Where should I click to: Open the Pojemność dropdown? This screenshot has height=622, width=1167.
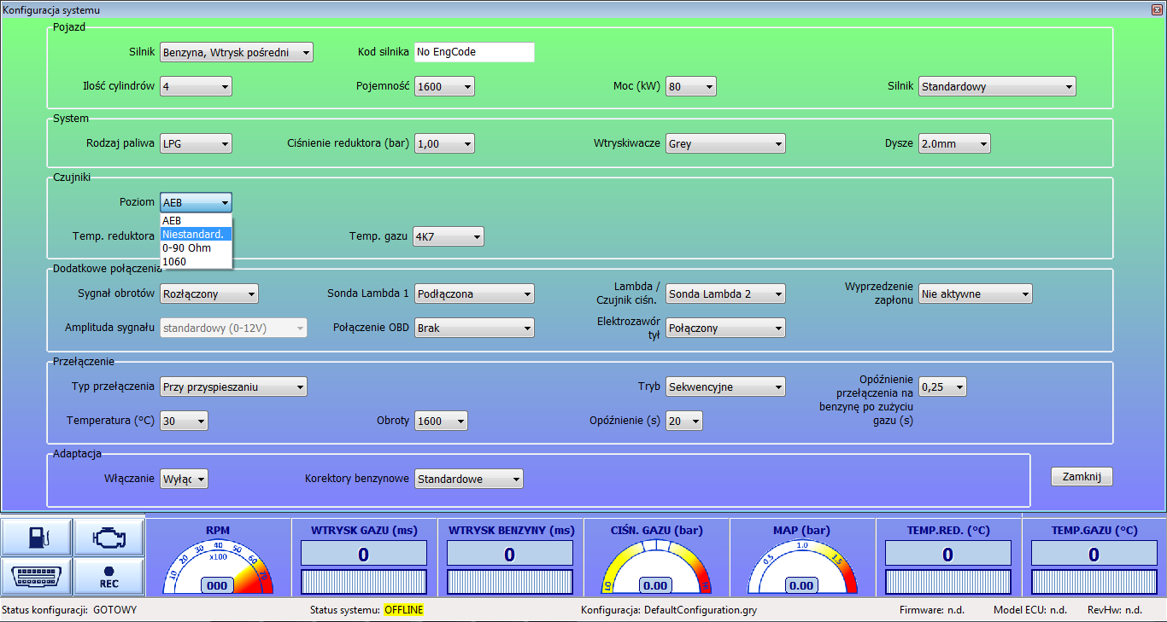pyautogui.click(x=444, y=86)
